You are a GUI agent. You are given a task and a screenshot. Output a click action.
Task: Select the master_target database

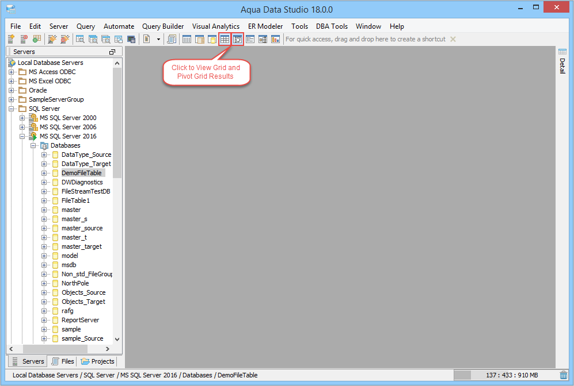coord(82,247)
